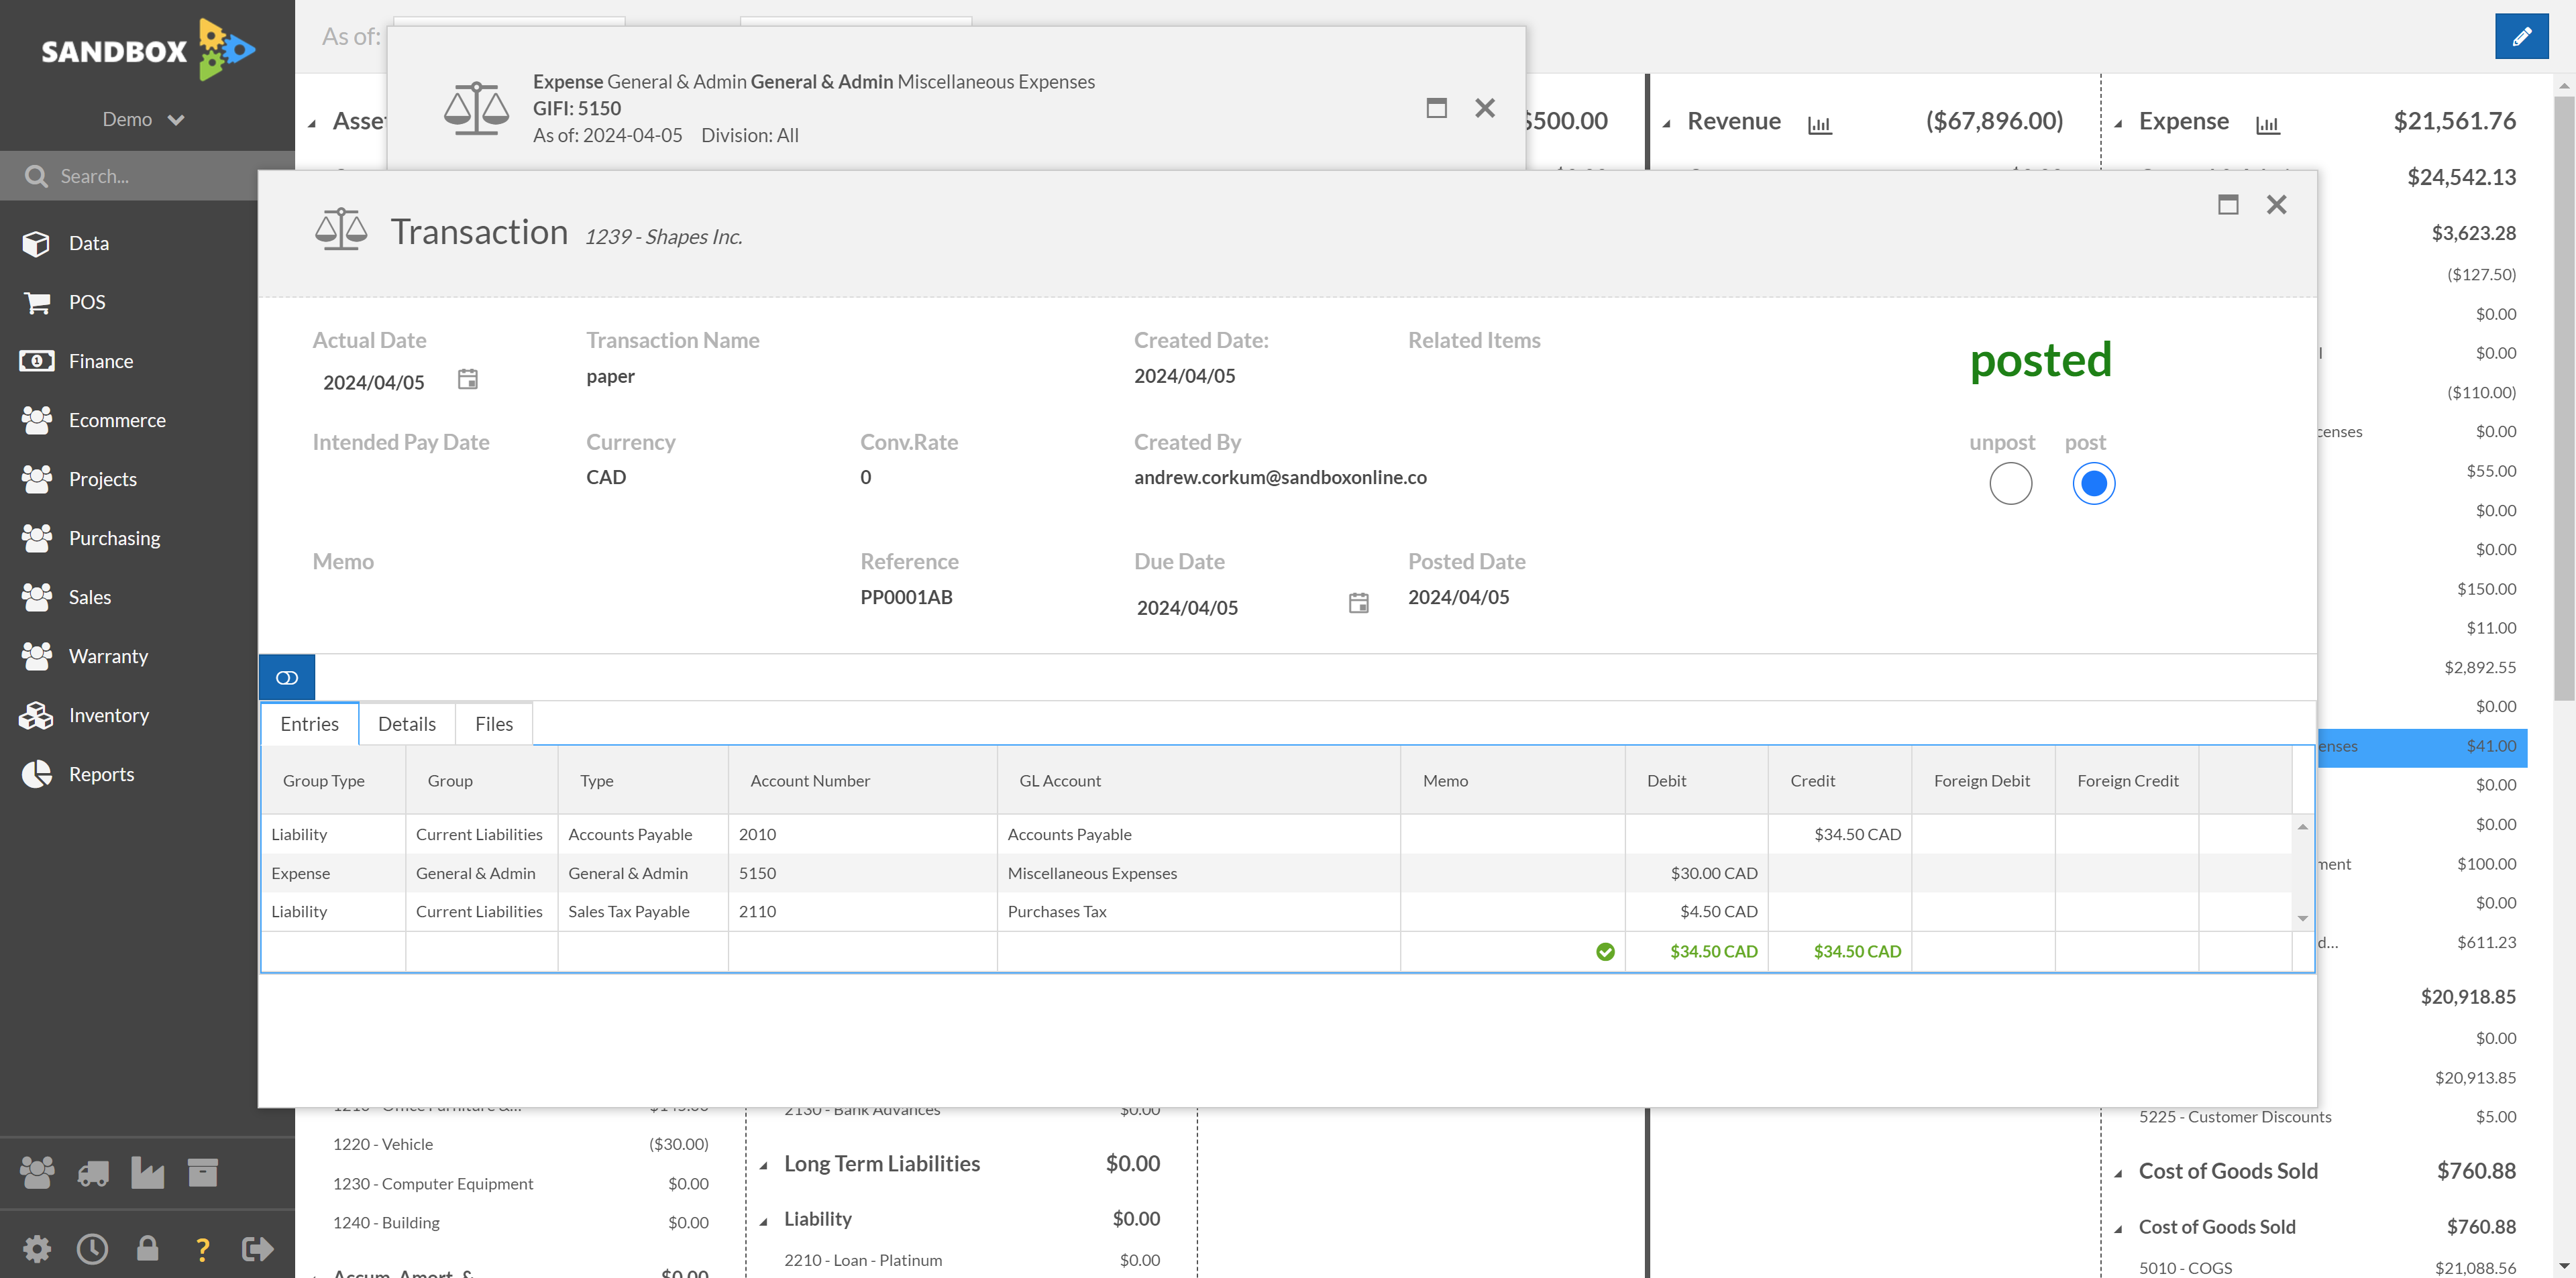Switch to the Details tab in transaction
Image resolution: width=2576 pixels, height=1278 pixels.
pyautogui.click(x=406, y=723)
